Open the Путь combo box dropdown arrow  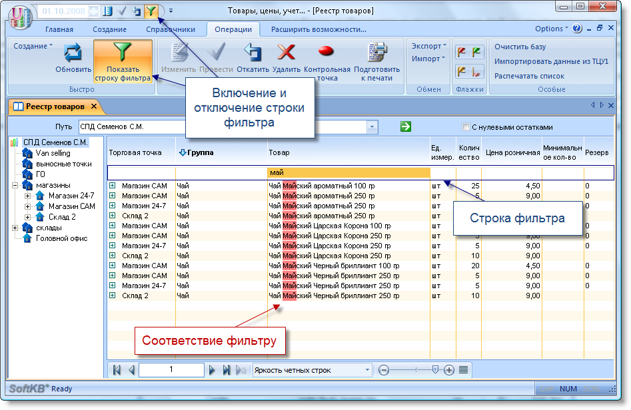pos(372,126)
